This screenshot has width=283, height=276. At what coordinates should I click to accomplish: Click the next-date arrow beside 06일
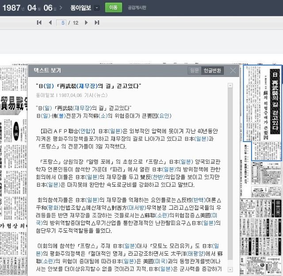(x=61, y=8)
